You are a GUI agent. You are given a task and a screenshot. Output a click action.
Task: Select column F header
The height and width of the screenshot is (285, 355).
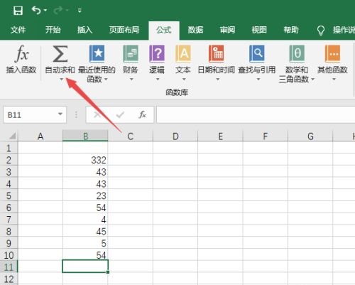point(266,136)
